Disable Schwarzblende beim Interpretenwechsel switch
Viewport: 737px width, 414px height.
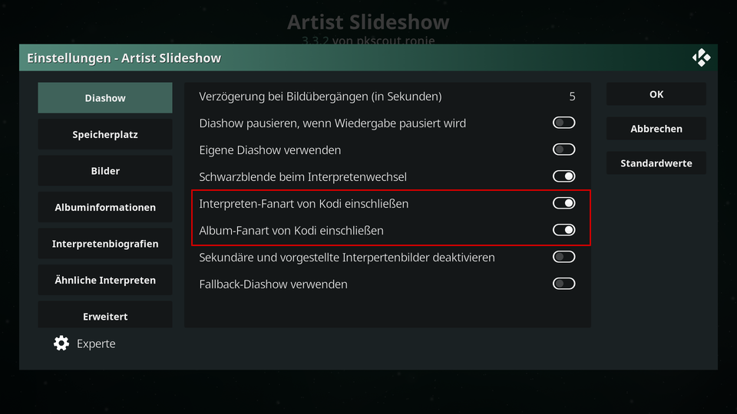[563, 176]
